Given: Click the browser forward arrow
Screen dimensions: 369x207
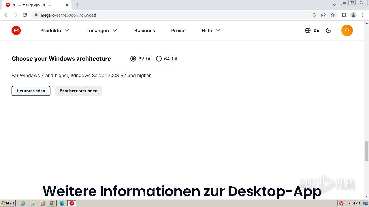Looking at the screenshot, I should click(16, 15).
